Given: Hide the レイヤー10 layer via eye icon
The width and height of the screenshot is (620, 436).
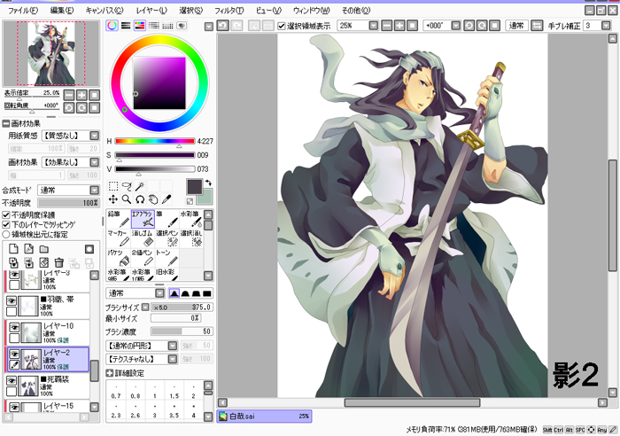Looking at the screenshot, I should click(12, 327).
